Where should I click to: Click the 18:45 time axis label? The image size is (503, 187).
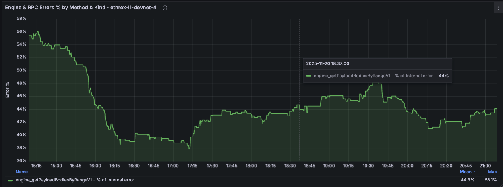tap(309, 166)
